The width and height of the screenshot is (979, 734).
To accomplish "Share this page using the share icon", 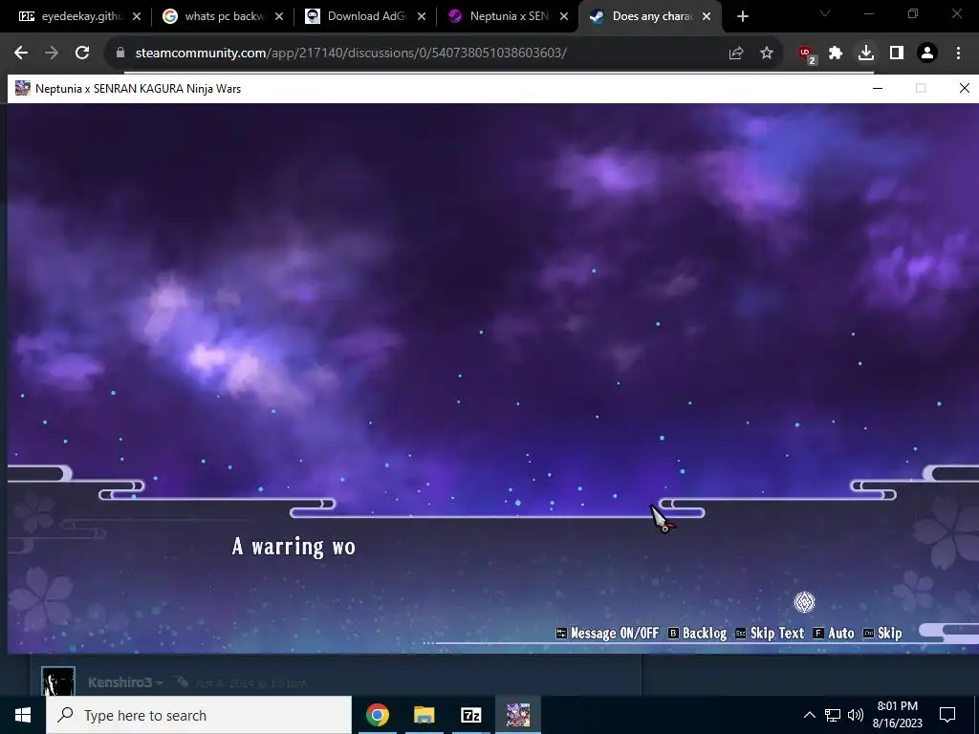I will click(736, 54).
